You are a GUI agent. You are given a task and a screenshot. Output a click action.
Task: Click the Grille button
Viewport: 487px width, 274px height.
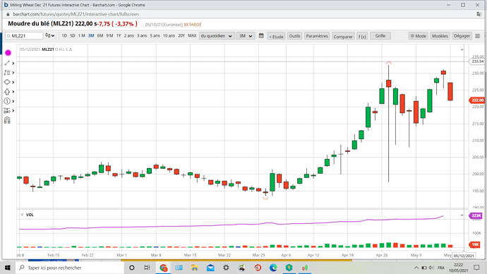point(380,36)
